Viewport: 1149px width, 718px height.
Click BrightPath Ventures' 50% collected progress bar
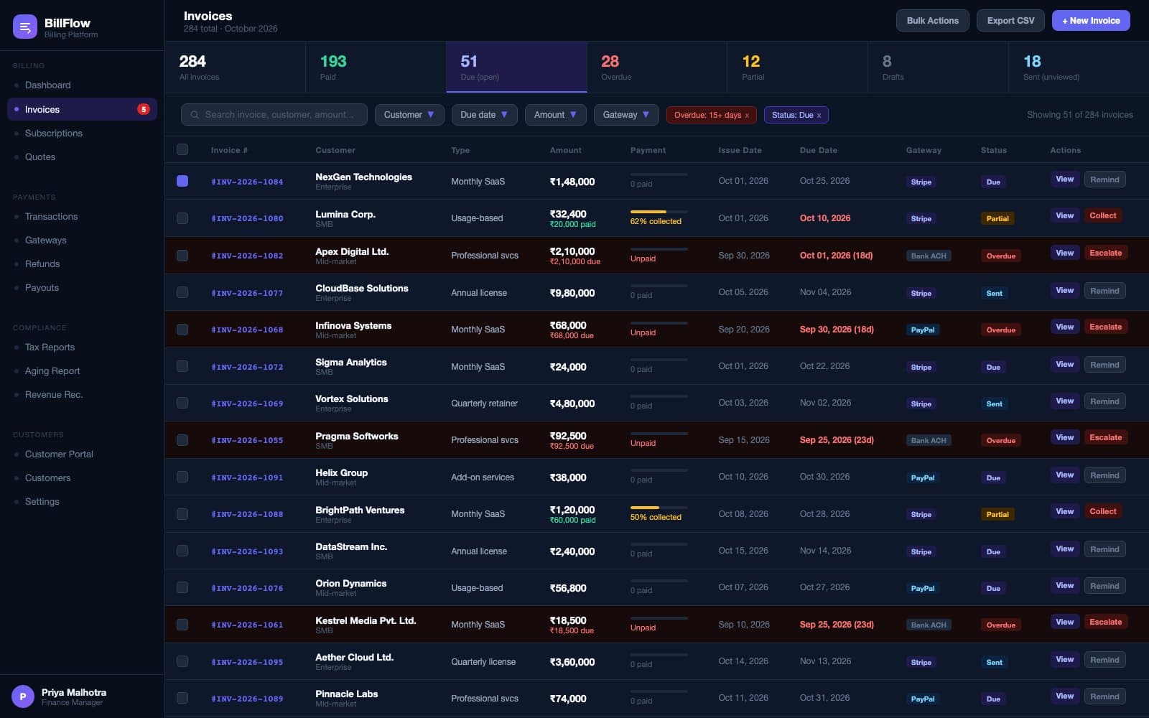coord(659,508)
